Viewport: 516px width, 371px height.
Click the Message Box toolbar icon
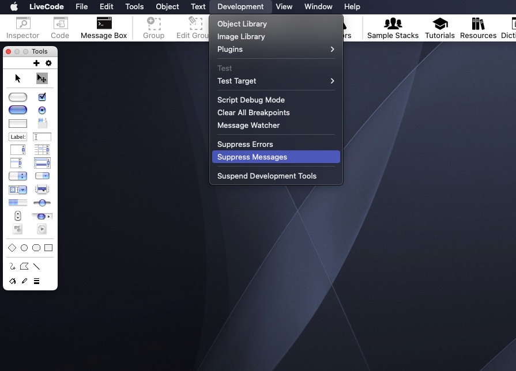point(104,28)
